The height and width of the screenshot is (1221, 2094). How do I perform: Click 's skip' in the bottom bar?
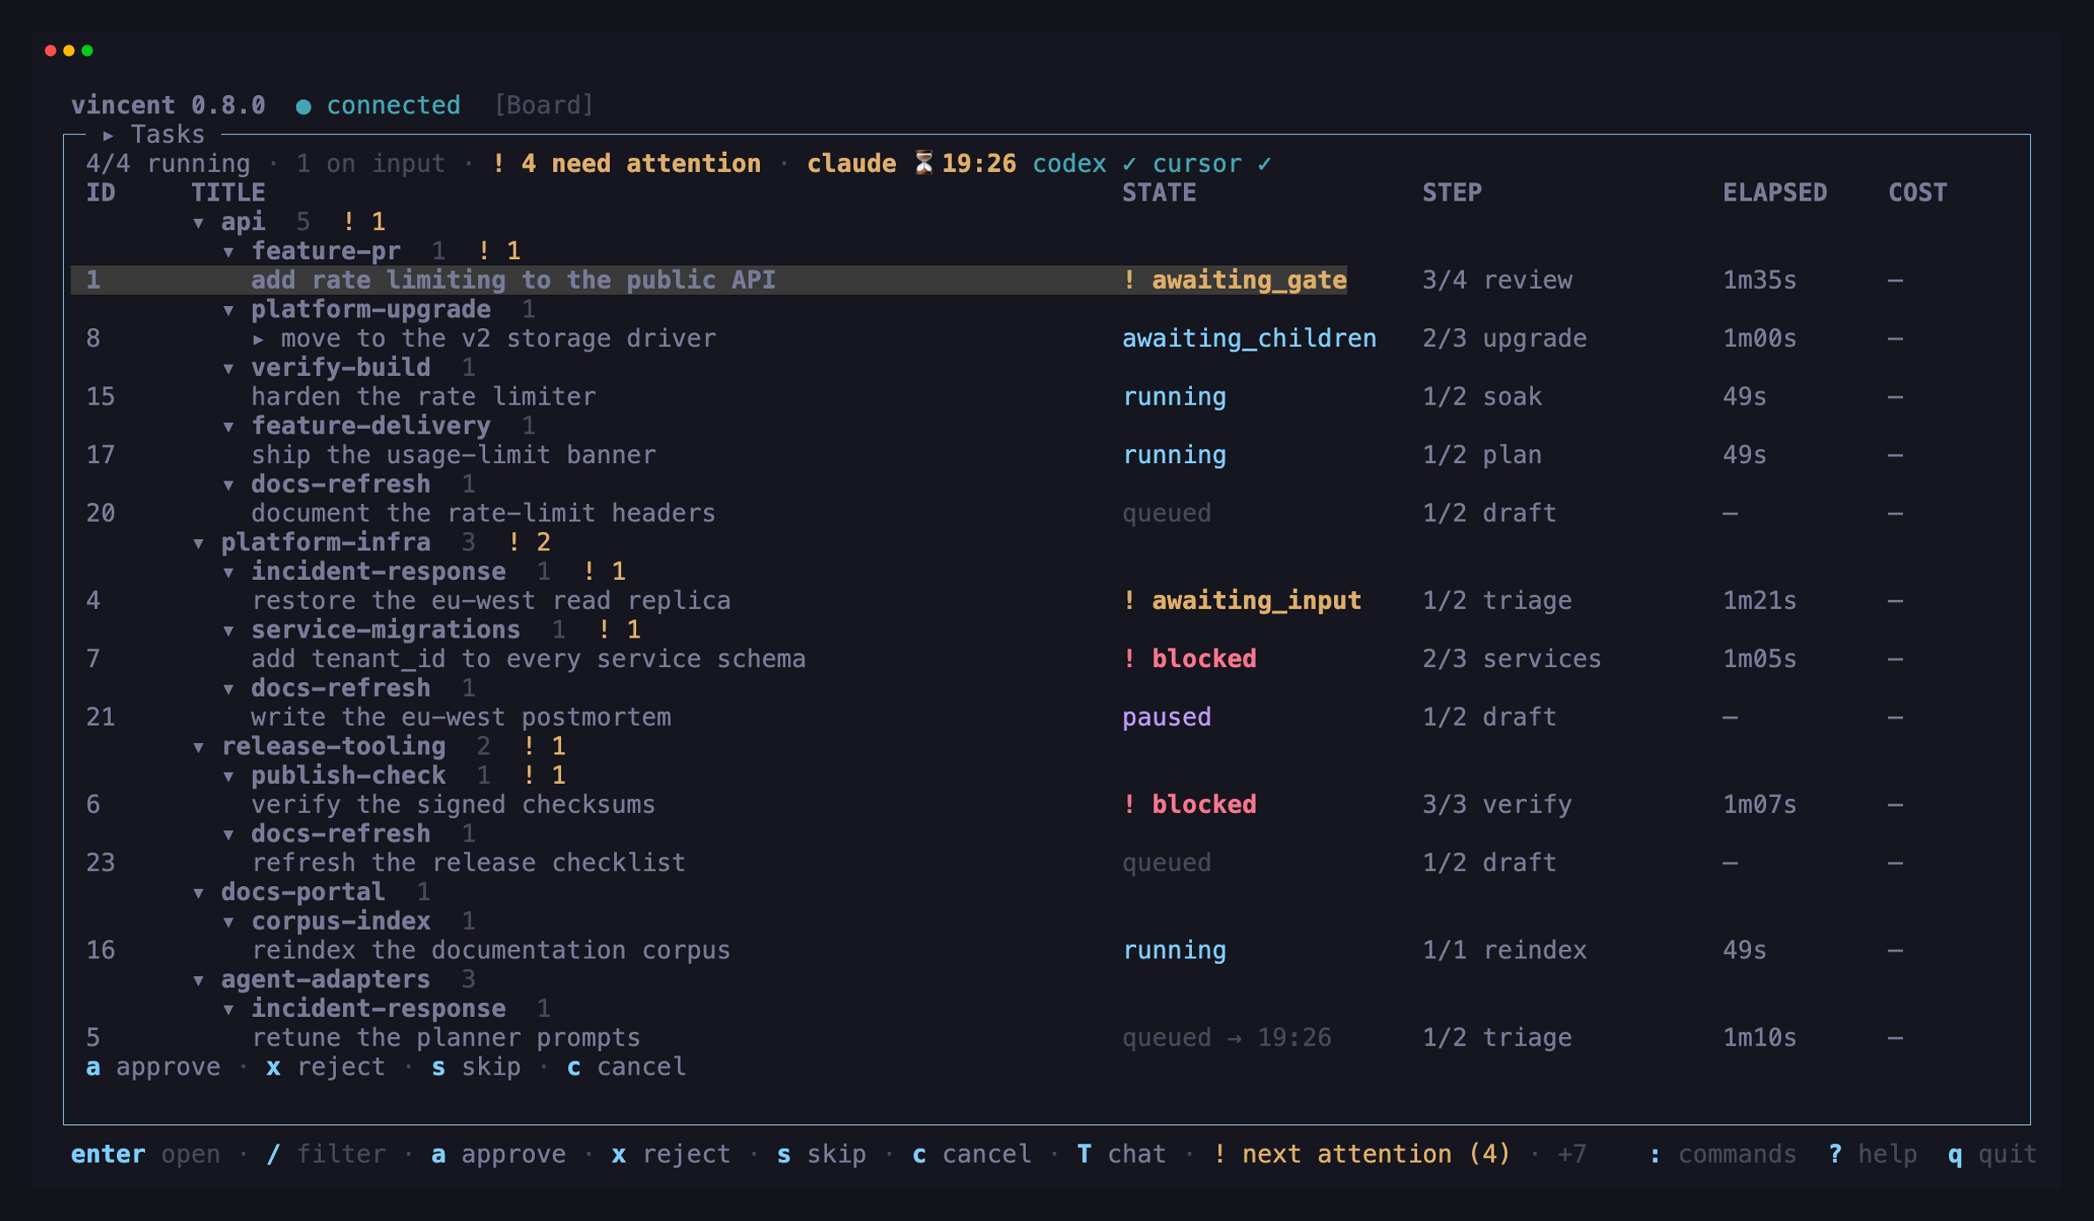point(822,1154)
